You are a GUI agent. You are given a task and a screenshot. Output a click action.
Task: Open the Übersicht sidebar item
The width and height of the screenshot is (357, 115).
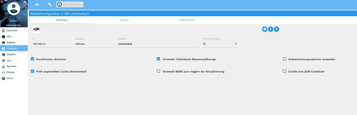(x=14, y=31)
